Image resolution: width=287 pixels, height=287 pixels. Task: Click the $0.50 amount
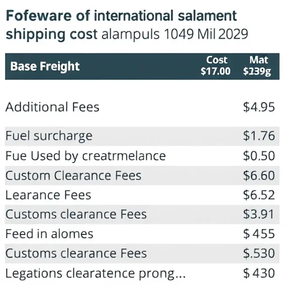(259, 156)
